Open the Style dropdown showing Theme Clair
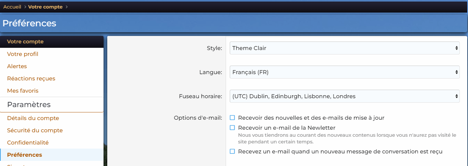Image resolution: width=468 pixels, height=166 pixels. click(x=344, y=48)
